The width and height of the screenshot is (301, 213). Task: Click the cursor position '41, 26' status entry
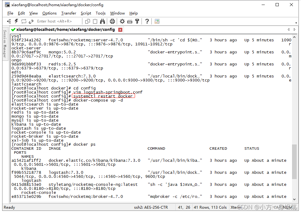(184, 207)
